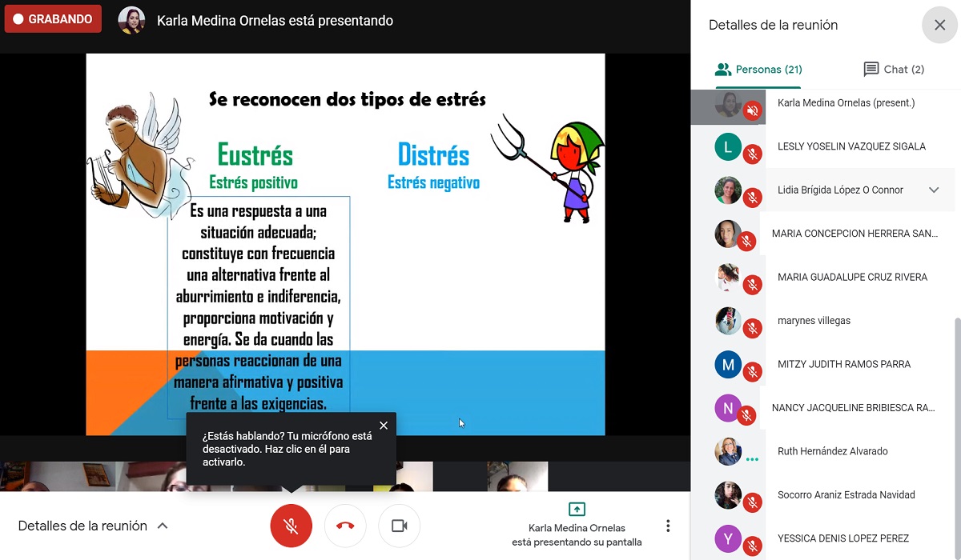Click muted mic icon of Socorro Araniz Estrada

(x=752, y=502)
